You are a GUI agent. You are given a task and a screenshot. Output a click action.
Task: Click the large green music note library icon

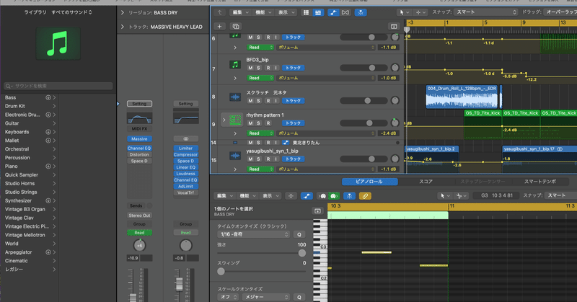click(x=58, y=44)
